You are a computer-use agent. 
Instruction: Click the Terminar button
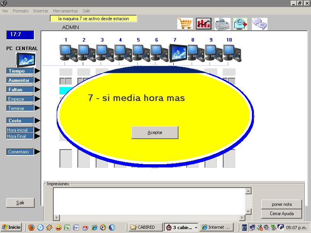tap(20, 108)
